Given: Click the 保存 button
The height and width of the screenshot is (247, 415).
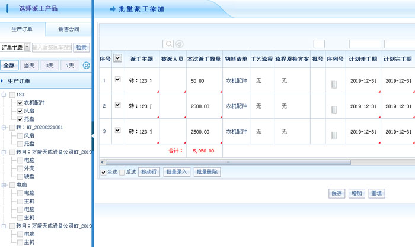Looking at the screenshot, I should tap(337, 193).
